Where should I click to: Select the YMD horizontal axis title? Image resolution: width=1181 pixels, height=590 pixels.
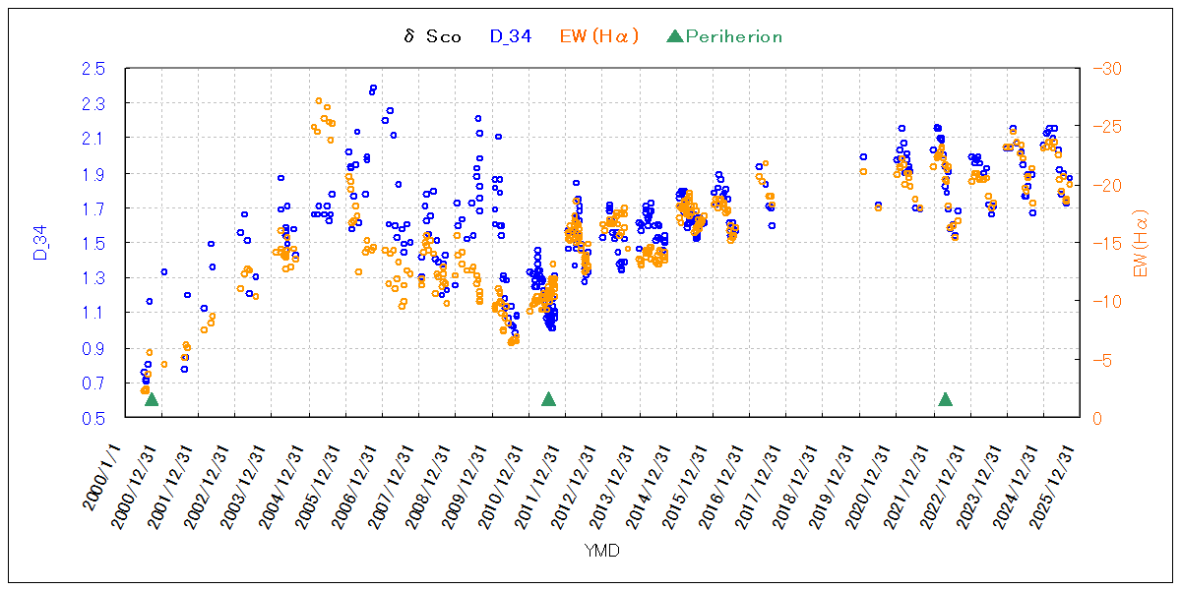coord(600,551)
